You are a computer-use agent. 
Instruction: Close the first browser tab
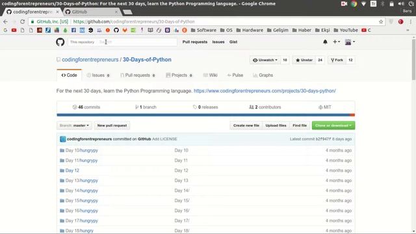coord(57,12)
